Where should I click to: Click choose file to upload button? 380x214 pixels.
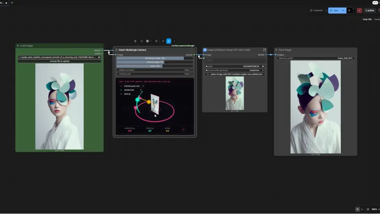pyautogui.click(x=59, y=61)
